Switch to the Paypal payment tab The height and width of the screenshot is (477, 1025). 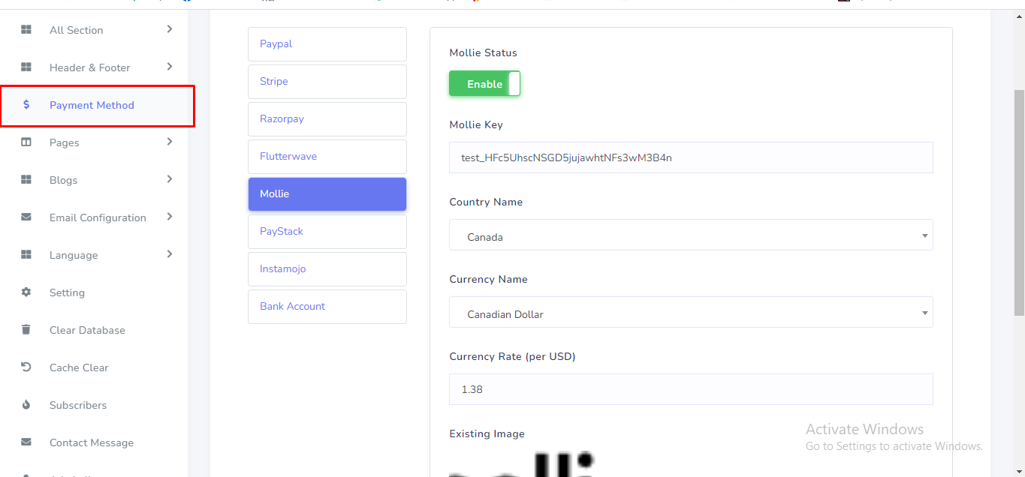click(x=327, y=44)
